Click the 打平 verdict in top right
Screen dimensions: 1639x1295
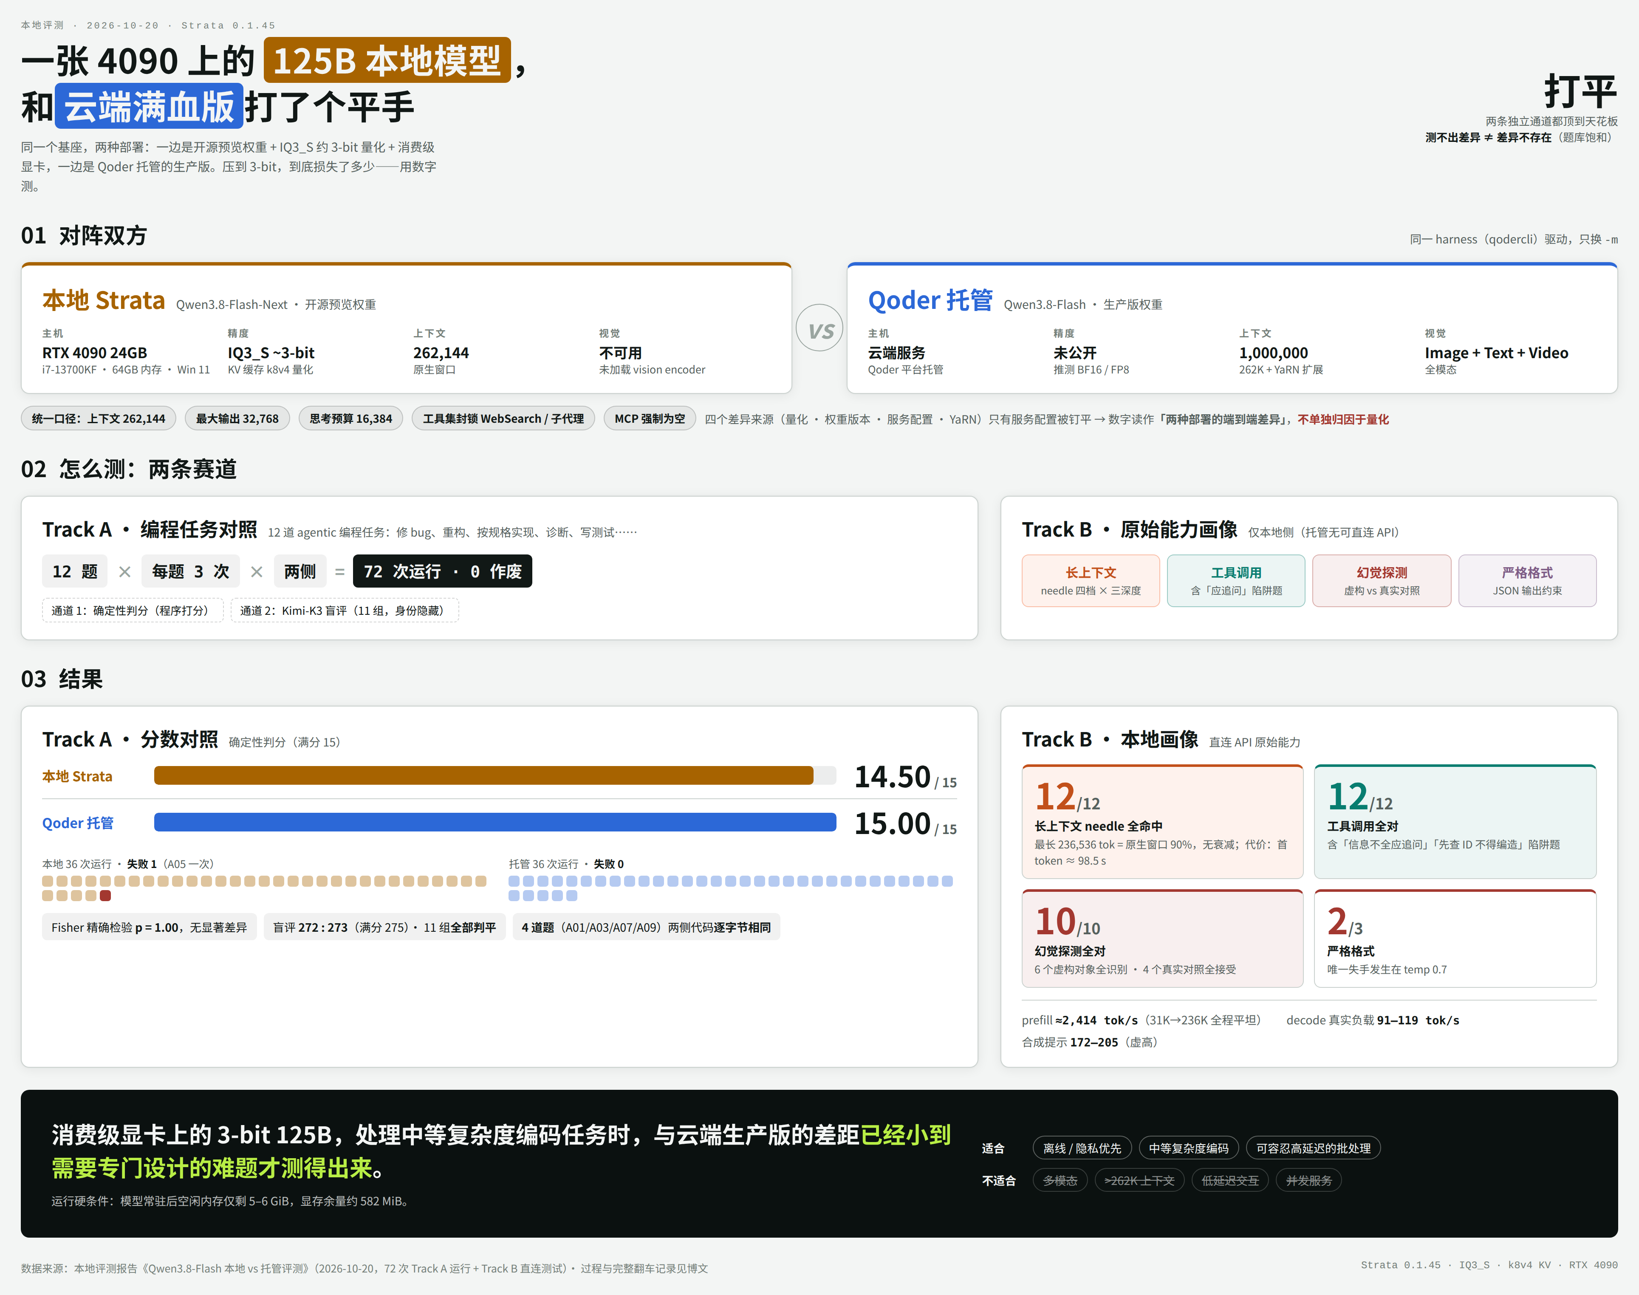[1581, 91]
